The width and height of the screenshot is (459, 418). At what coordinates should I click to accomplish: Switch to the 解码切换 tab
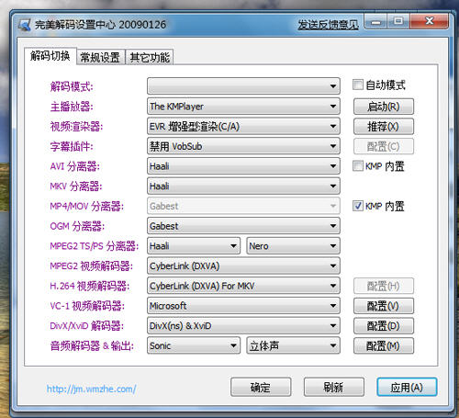(50, 56)
